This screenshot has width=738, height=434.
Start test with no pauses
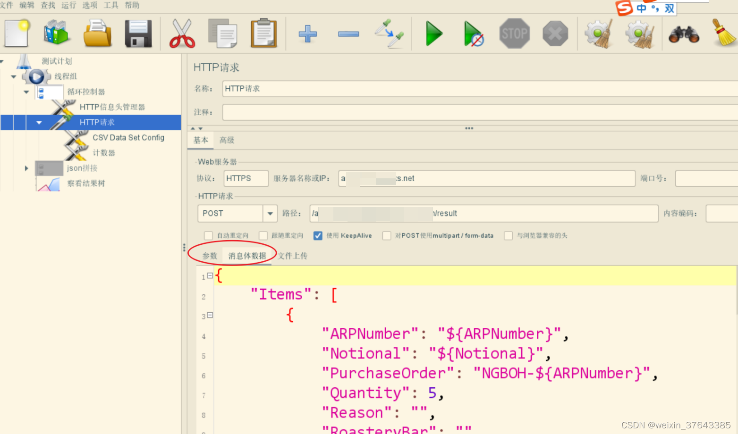point(474,33)
